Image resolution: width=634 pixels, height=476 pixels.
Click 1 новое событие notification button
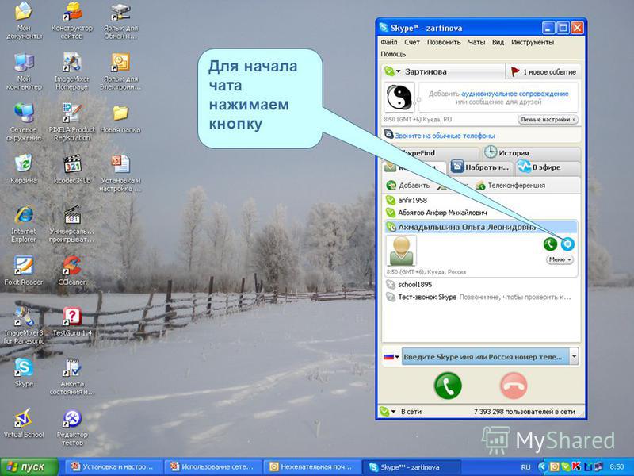[x=543, y=72]
